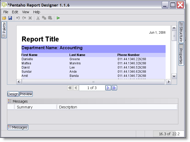Screen dimensions: 190x142
Task: Click the name 'Mattea'
Action: tap(26, 63)
